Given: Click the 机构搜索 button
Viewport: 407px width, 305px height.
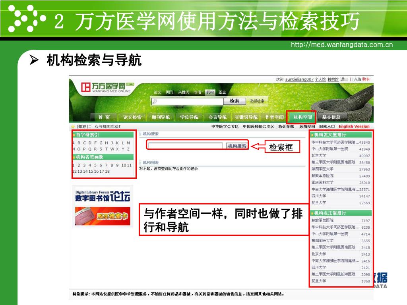Looking at the screenshot, I should pos(237,146).
